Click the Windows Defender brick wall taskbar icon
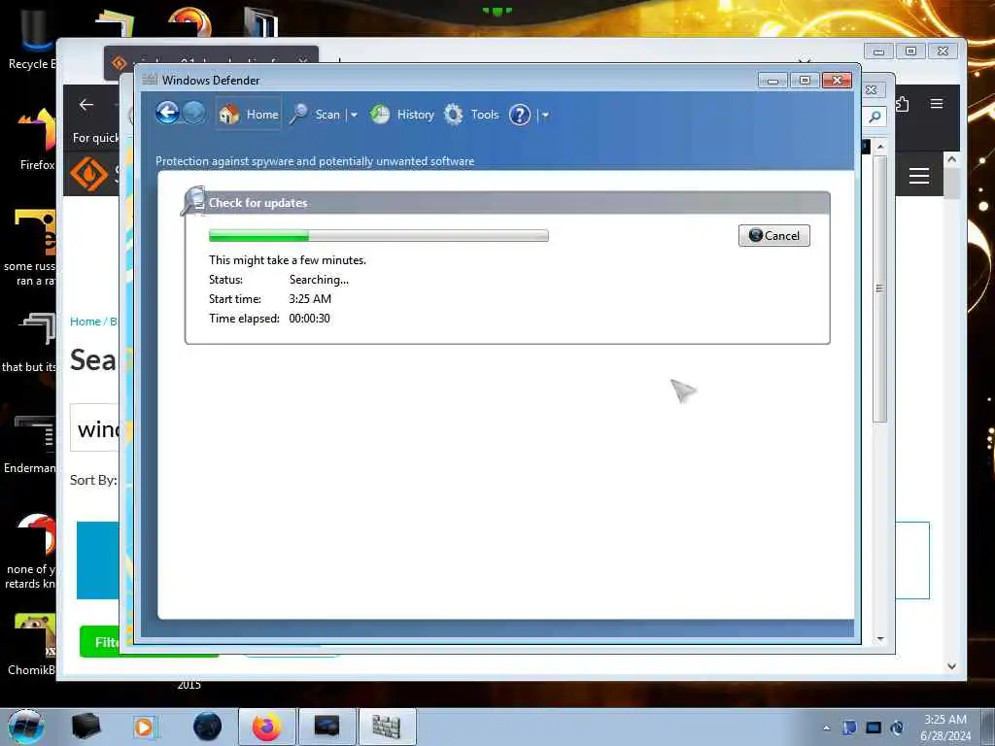 [x=387, y=727]
